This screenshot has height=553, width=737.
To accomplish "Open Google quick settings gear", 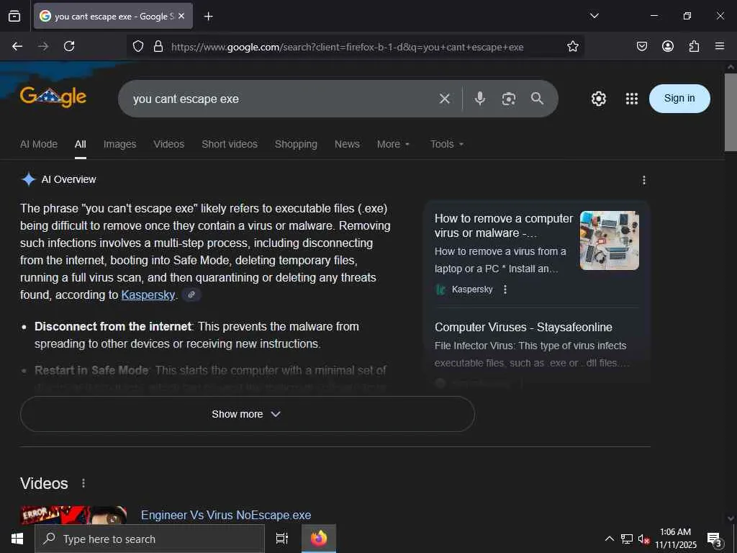I will pos(598,99).
